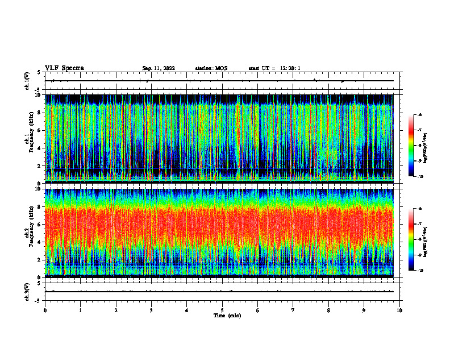Click the time axis tick label "7"
Screen dimensions: 450x348
pyautogui.click(x=293, y=310)
